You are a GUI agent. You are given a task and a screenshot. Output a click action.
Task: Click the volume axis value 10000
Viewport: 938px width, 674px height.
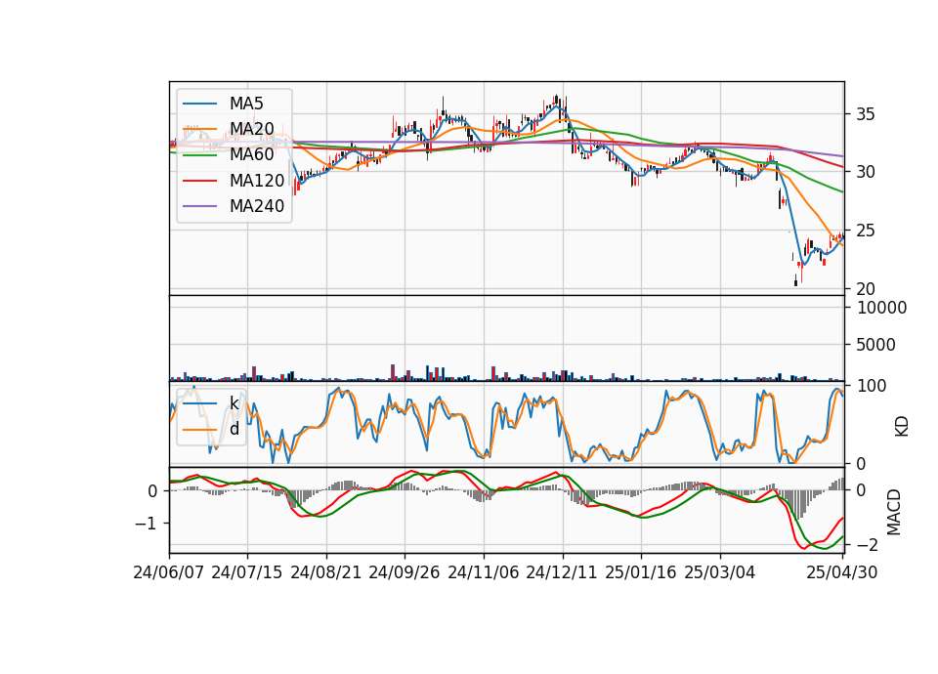click(882, 308)
